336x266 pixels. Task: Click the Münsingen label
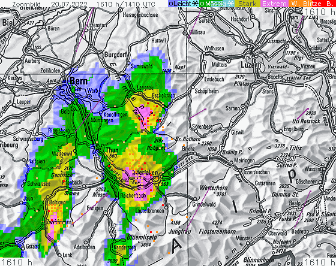click(102, 120)
